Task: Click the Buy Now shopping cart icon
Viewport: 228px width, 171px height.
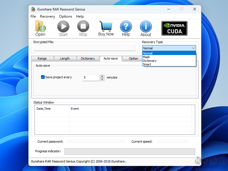Action: pyautogui.click(x=106, y=27)
